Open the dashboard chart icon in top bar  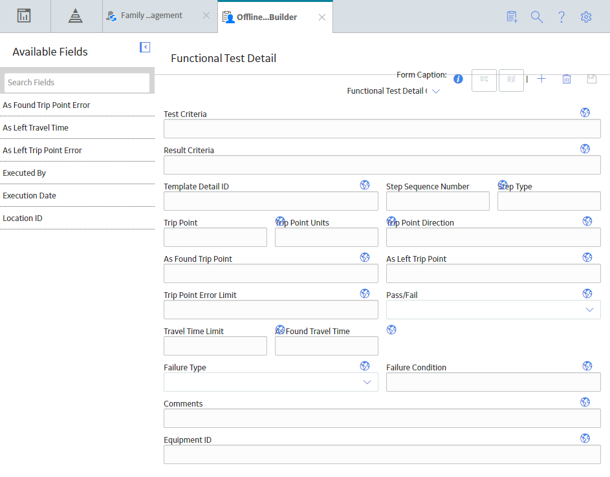tap(24, 16)
